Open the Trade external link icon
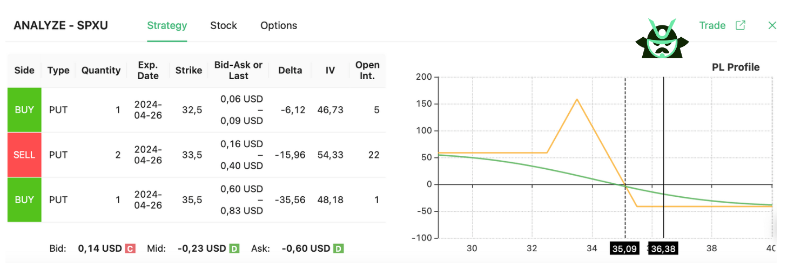 tap(741, 25)
